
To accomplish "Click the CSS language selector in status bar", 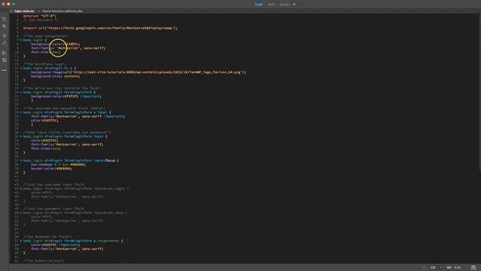I will [433, 268].
